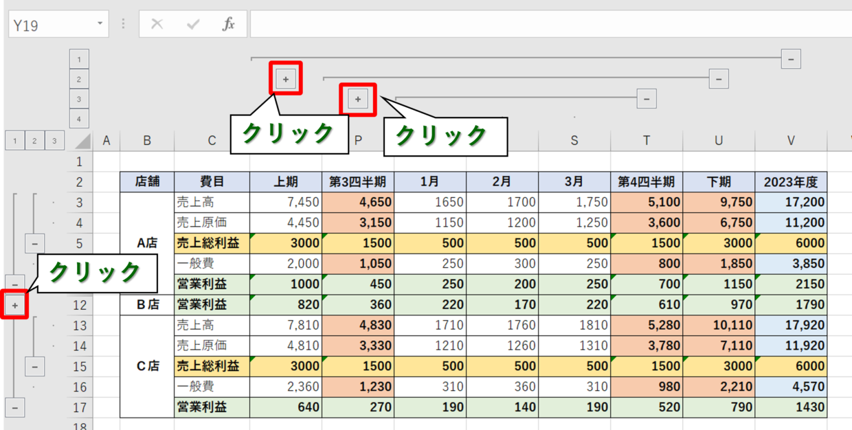Show row outline level 3
Screen dimensions: 852x430
point(54,142)
